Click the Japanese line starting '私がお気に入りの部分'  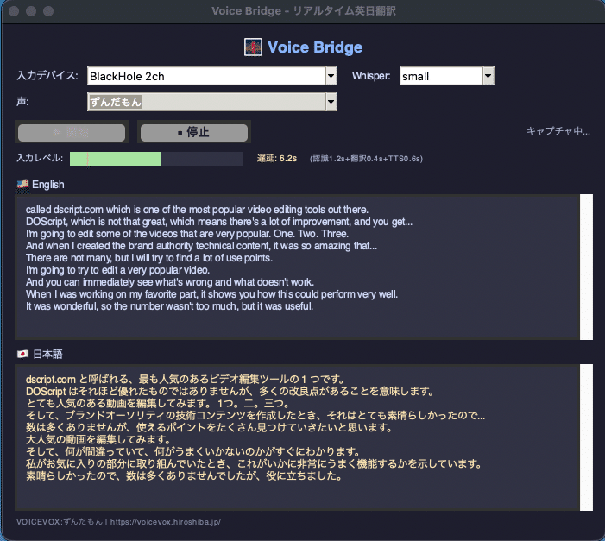click(254, 464)
